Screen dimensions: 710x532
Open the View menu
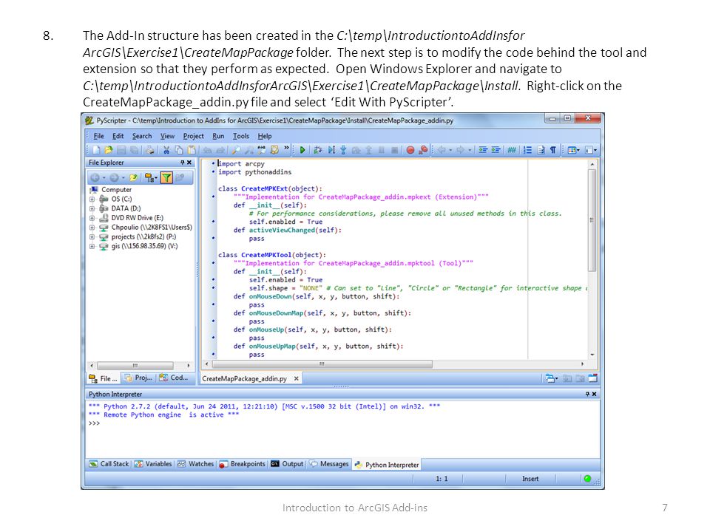[x=167, y=136]
